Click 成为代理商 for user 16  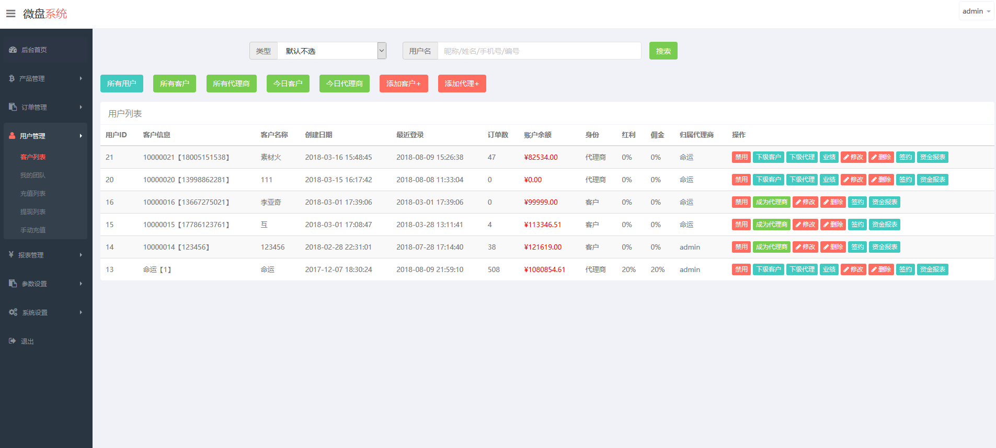771,202
